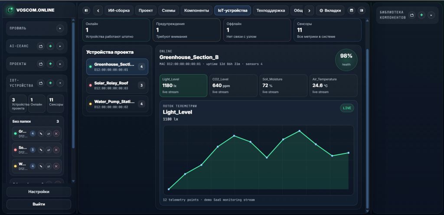Click the transfer arrows icon on third sidebar device

tap(49, 166)
